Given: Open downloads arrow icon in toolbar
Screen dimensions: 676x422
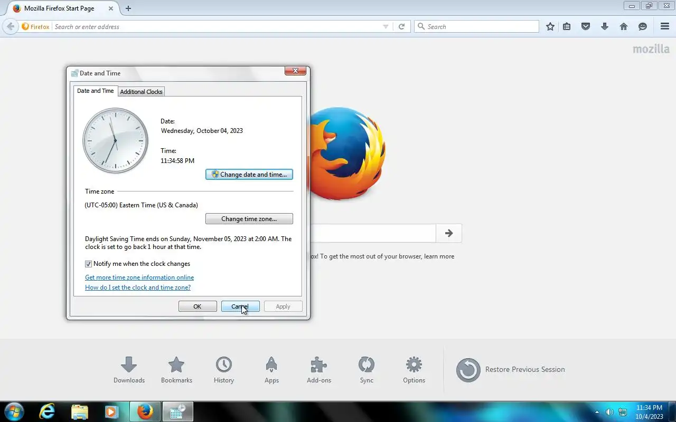Looking at the screenshot, I should [605, 26].
